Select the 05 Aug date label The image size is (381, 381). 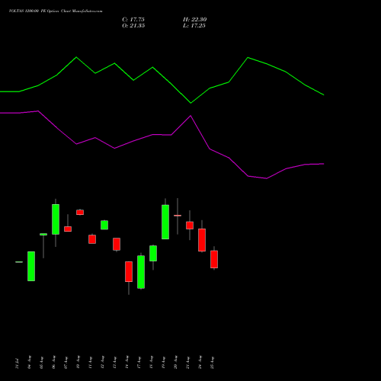pos(41,362)
